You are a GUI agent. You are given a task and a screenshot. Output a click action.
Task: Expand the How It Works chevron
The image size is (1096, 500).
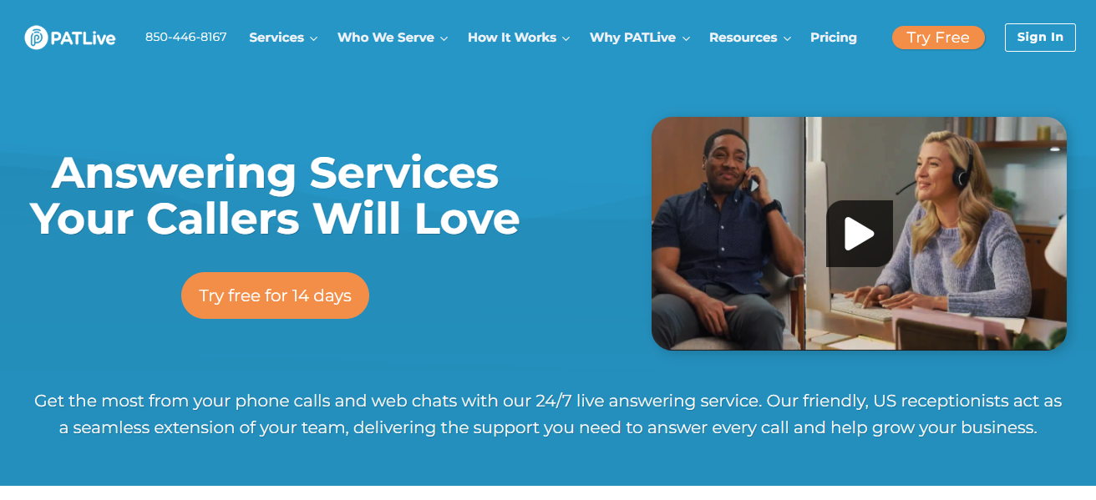coord(566,38)
